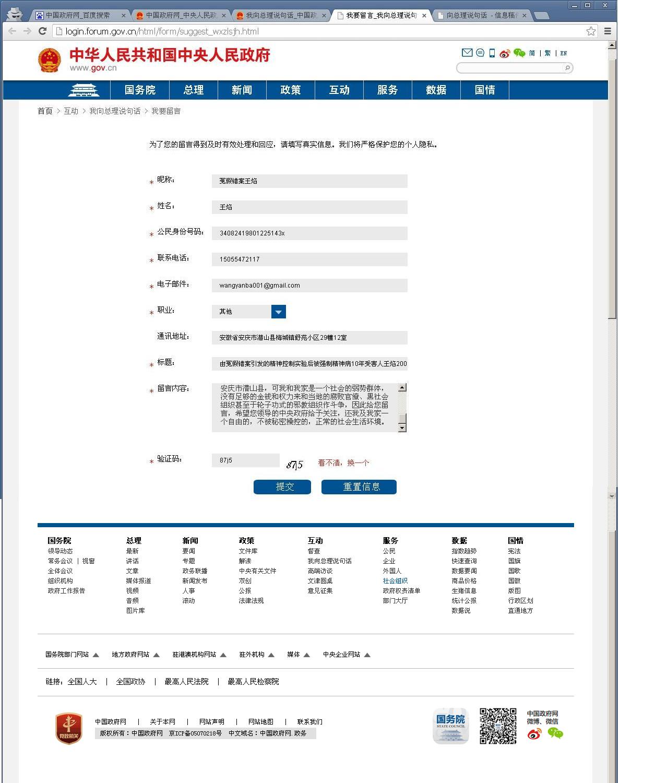668x783 pixels.
Task: Open the 职业 dropdown showing 其他
Action: [x=278, y=312]
